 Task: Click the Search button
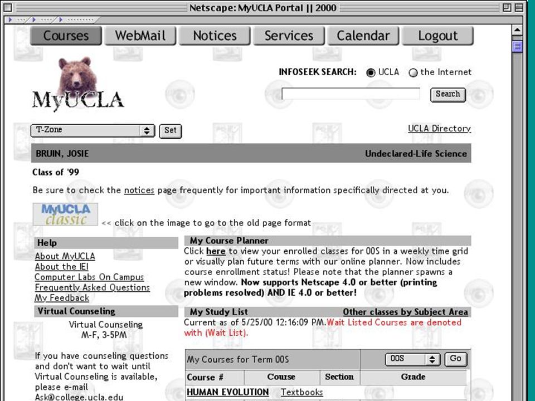click(x=448, y=95)
